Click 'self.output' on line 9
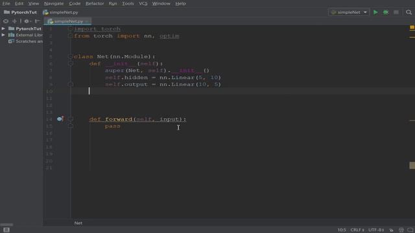 [x=126, y=84]
